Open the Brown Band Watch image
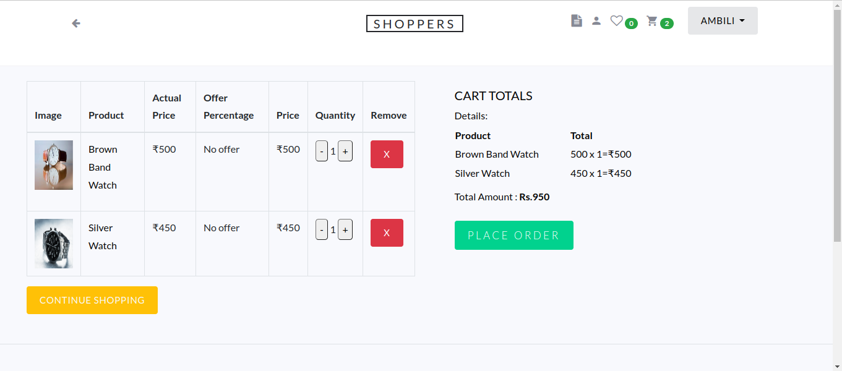The width and height of the screenshot is (842, 371). (x=53, y=165)
